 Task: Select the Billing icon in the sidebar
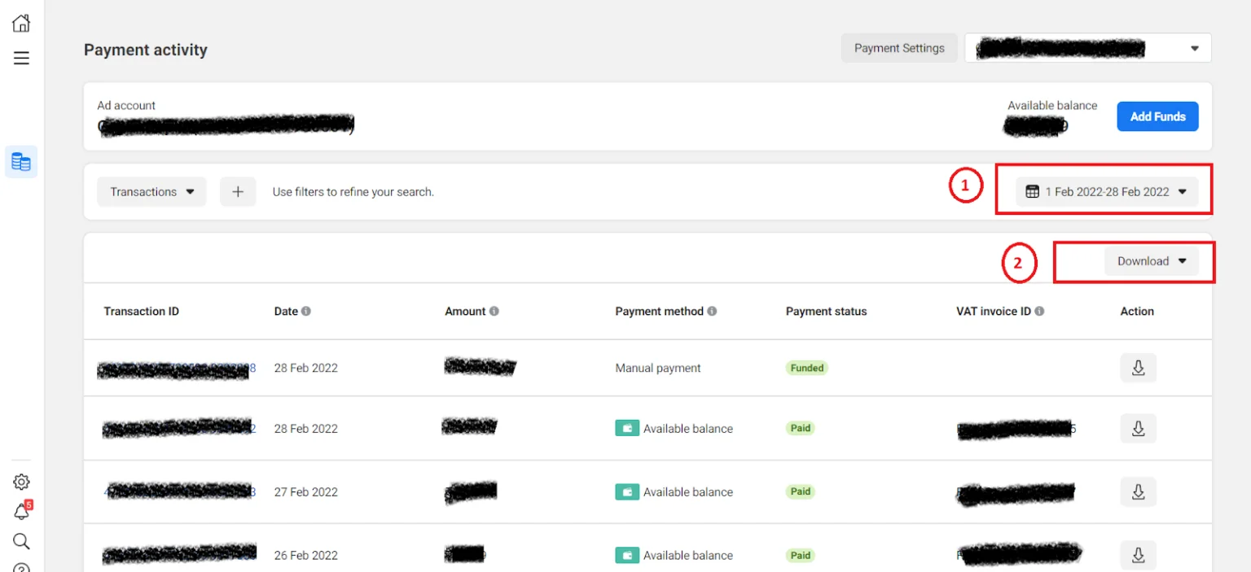(x=20, y=161)
